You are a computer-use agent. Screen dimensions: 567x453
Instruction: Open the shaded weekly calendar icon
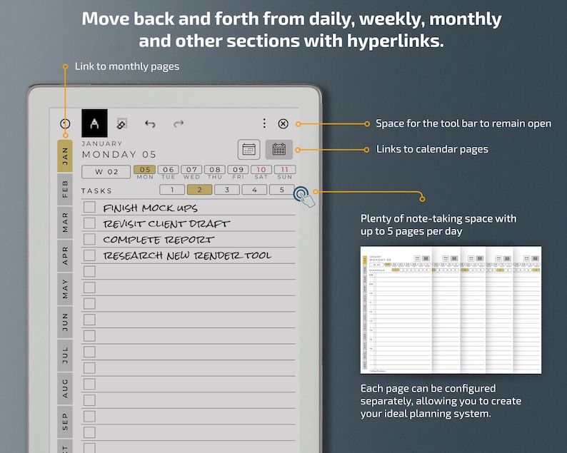(279, 149)
